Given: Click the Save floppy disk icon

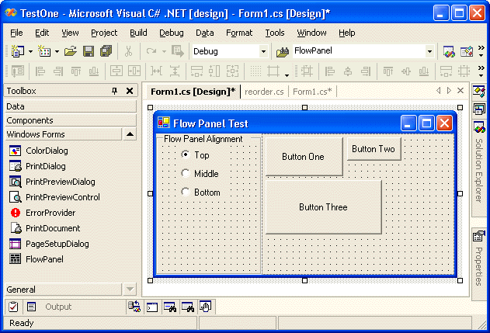Looking at the screenshot, I should point(89,51).
